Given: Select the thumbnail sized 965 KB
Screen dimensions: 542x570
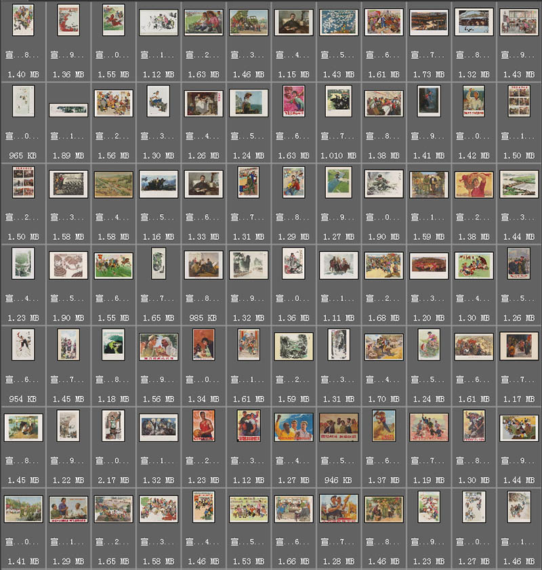Looking at the screenshot, I should [23, 102].
